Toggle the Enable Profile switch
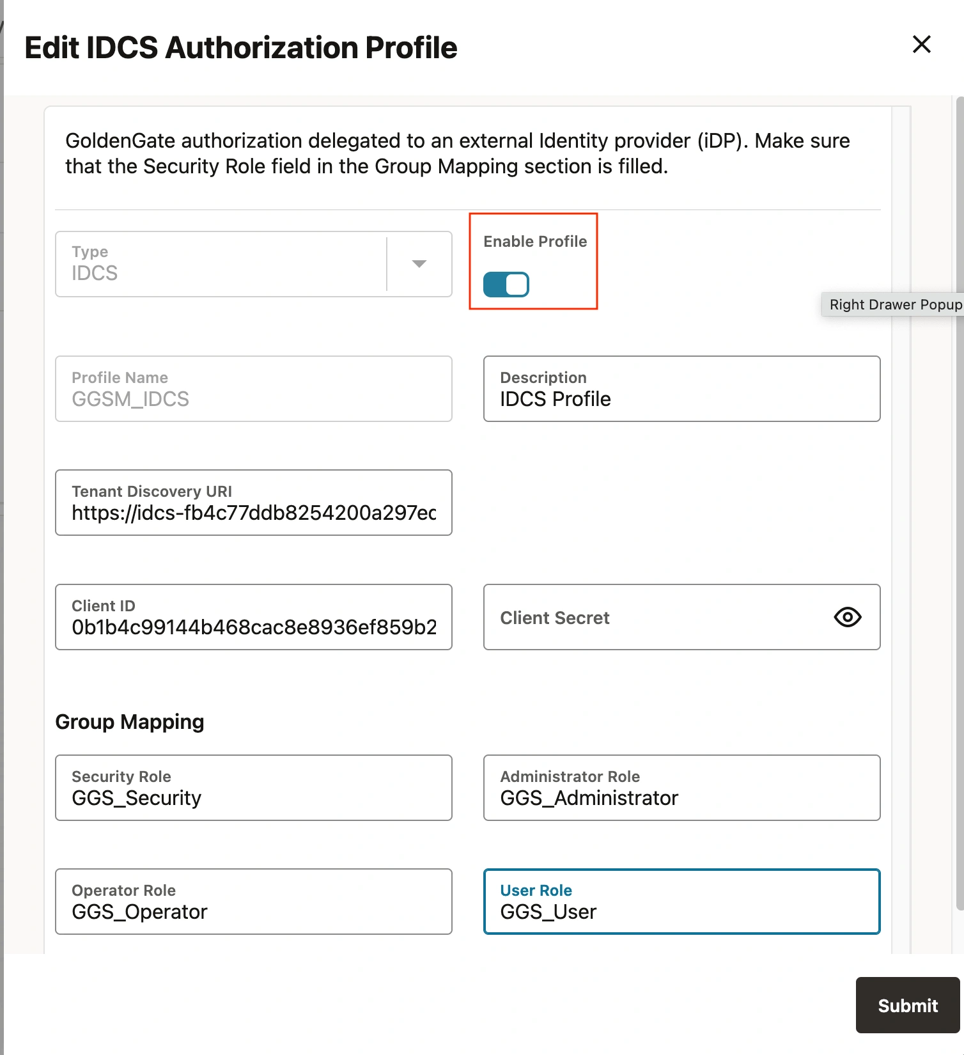 pyautogui.click(x=506, y=285)
